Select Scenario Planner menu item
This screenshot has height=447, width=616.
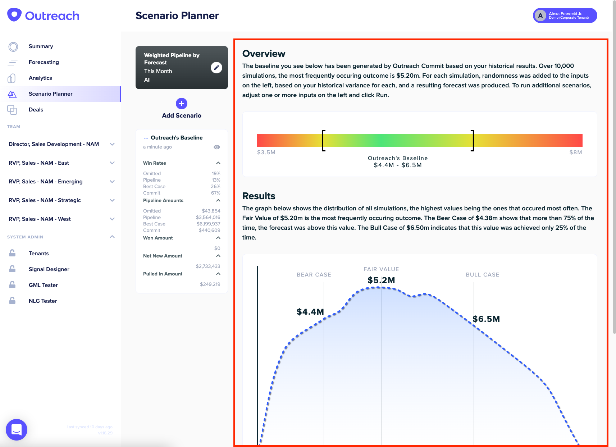(60, 94)
